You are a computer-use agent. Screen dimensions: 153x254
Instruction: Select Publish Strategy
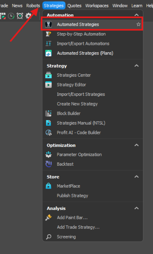pos(93,196)
